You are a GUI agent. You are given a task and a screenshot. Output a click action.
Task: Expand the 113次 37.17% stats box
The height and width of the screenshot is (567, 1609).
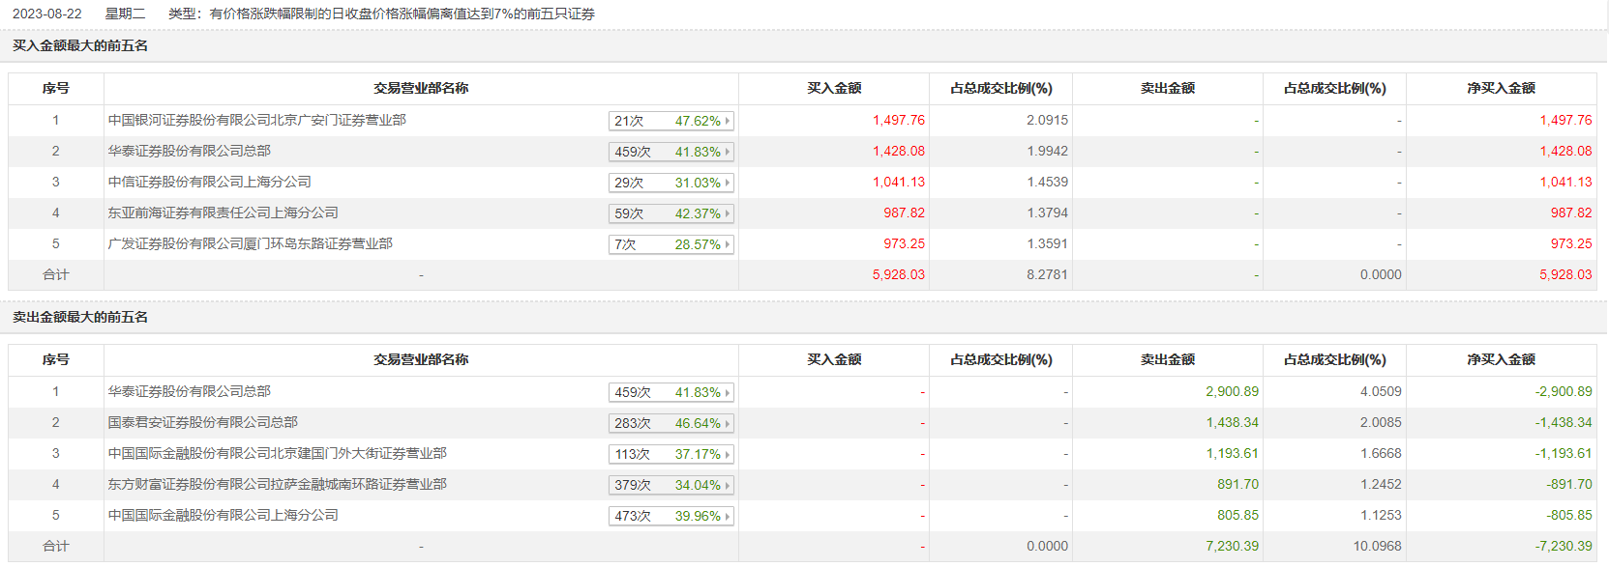coord(670,454)
